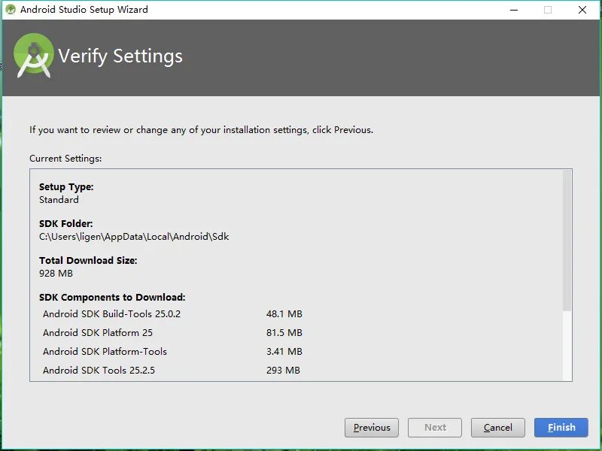Minimize the Setup Wizard window
602x451 pixels.
(x=514, y=10)
